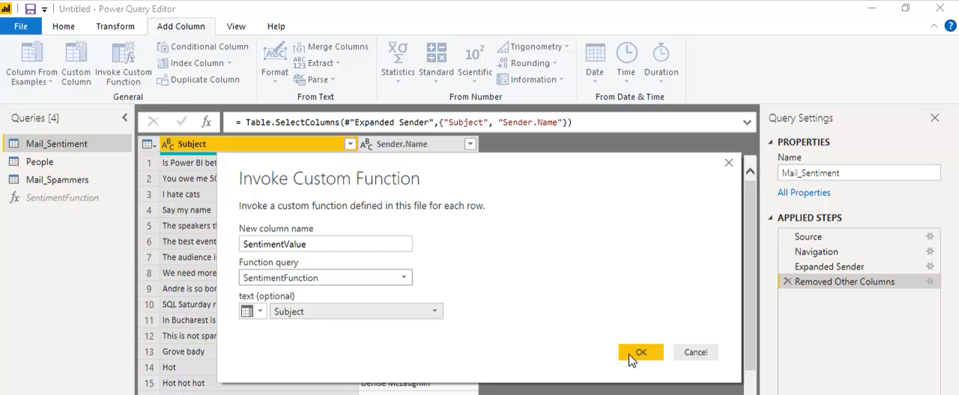959x395 pixels.
Task: Open the File tab
Action: click(21, 26)
